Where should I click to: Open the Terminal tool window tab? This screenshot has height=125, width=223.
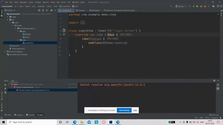30,115
